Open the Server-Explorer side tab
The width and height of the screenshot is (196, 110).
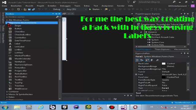[x=3, y=18]
